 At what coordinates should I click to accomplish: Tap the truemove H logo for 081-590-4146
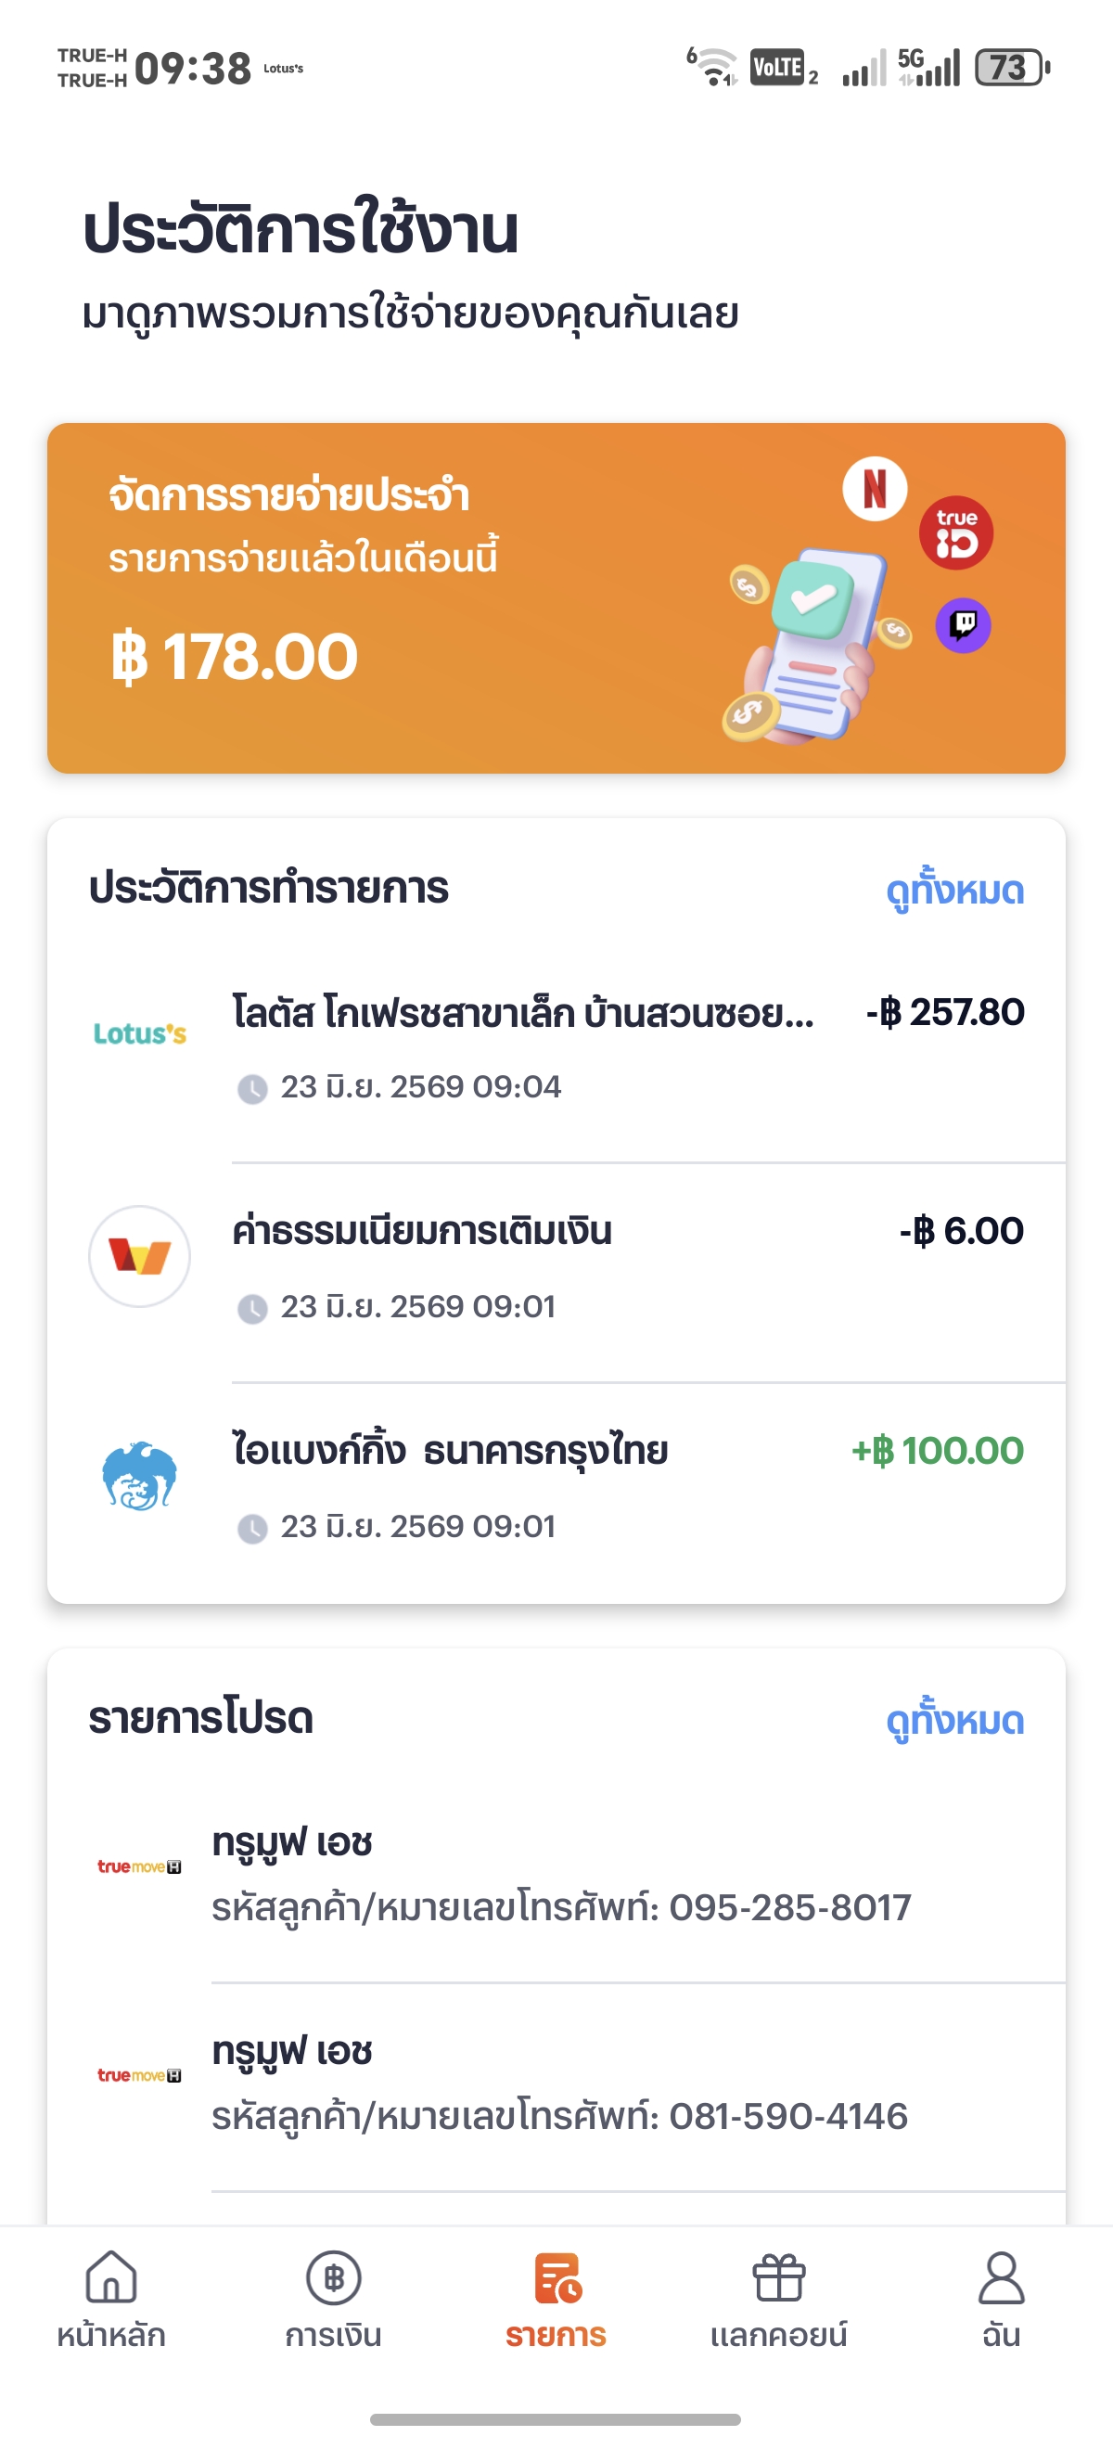tap(140, 2074)
